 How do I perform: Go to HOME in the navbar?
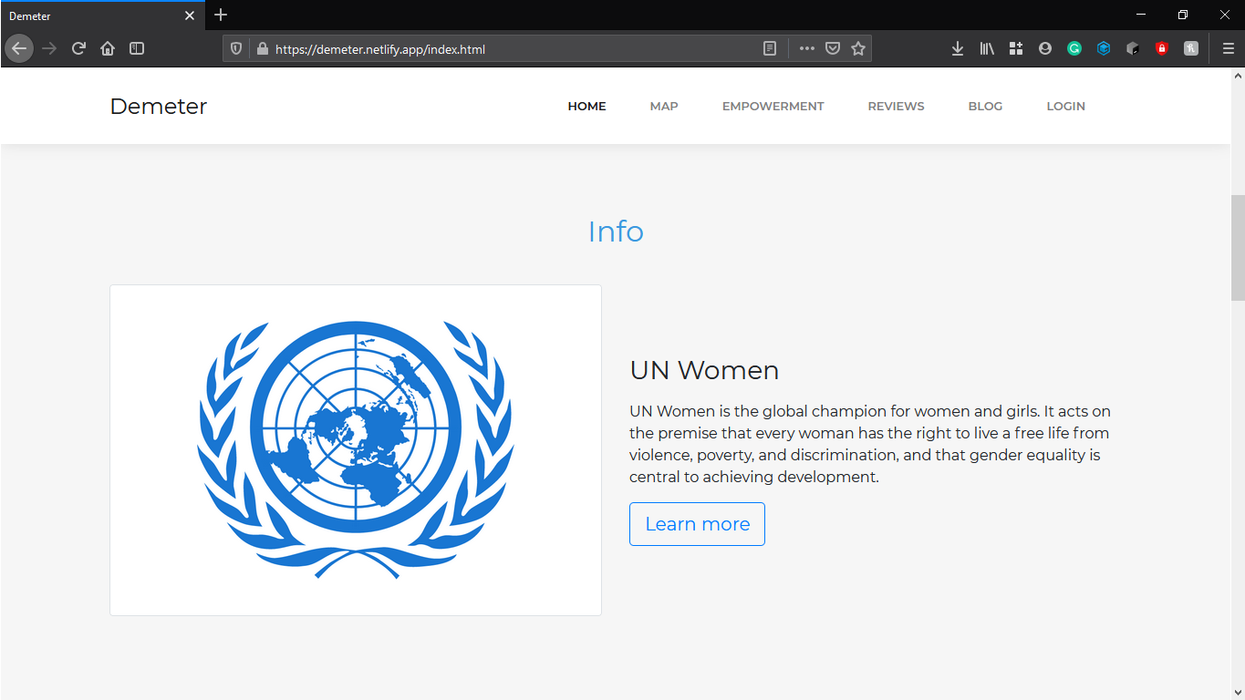coord(586,106)
